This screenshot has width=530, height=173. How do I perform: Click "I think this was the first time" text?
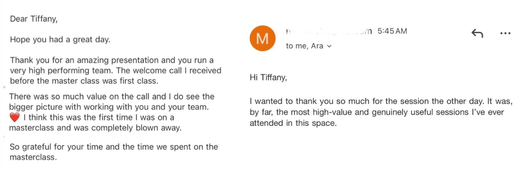(x=99, y=117)
